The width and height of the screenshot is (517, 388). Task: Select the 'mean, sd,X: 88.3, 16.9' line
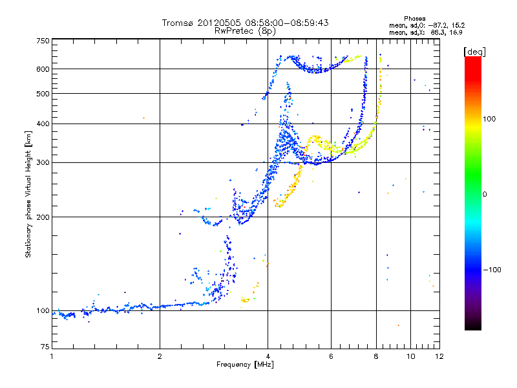point(426,32)
